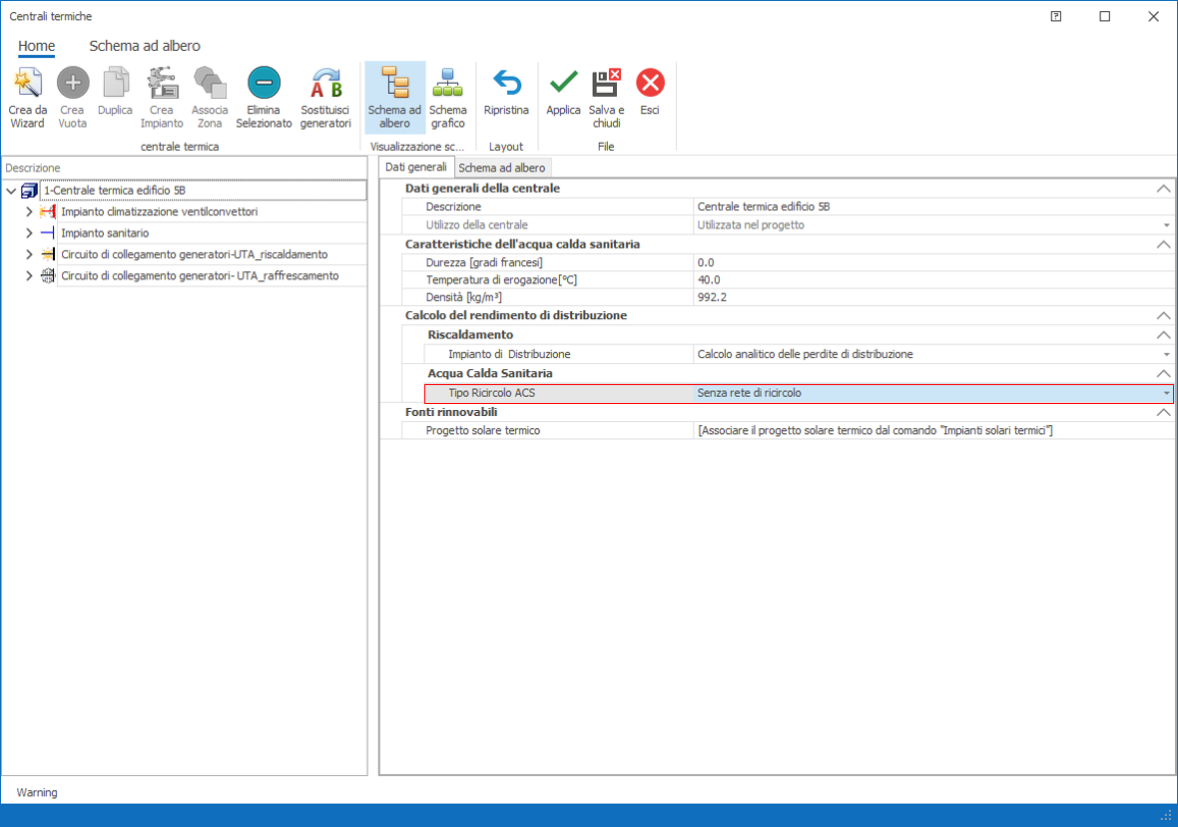Click the Ripristina layout icon
This screenshot has width=1178, height=827.
point(506,83)
